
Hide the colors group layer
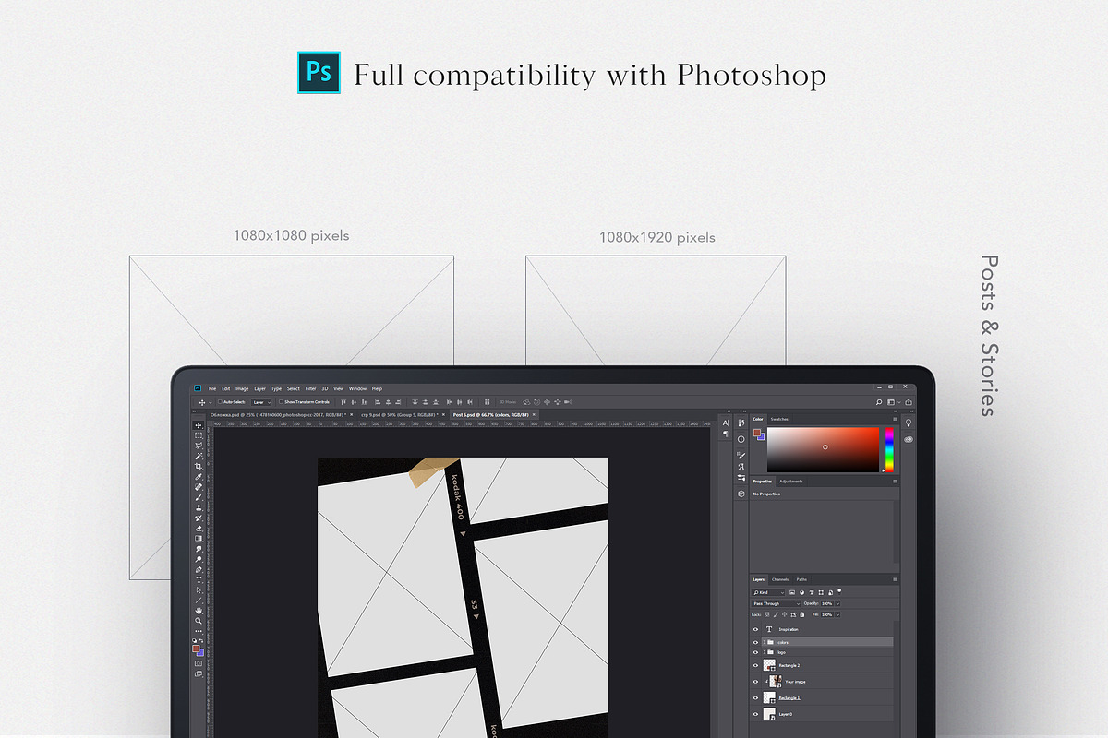point(755,642)
